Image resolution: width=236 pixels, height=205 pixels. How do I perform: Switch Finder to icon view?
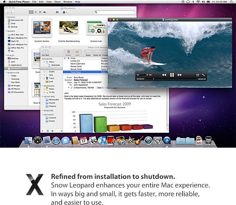tap(31, 12)
